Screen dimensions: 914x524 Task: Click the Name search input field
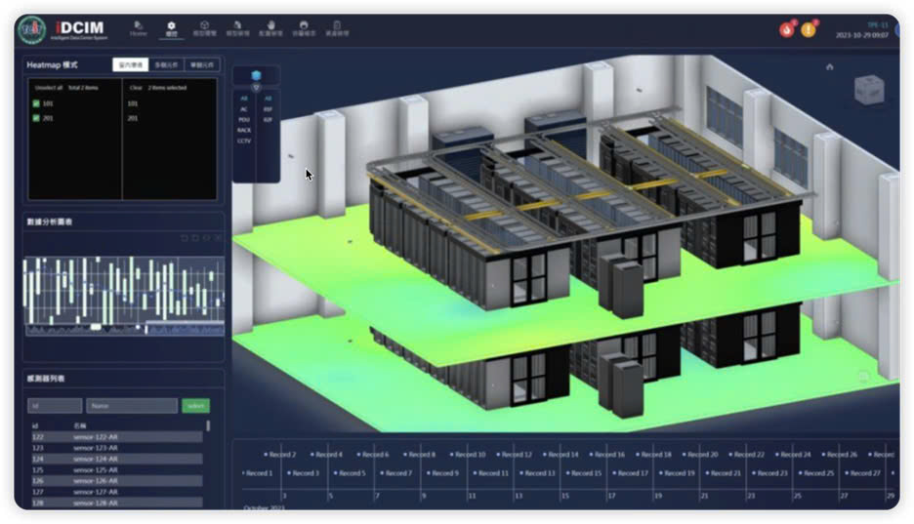tap(131, 405)
